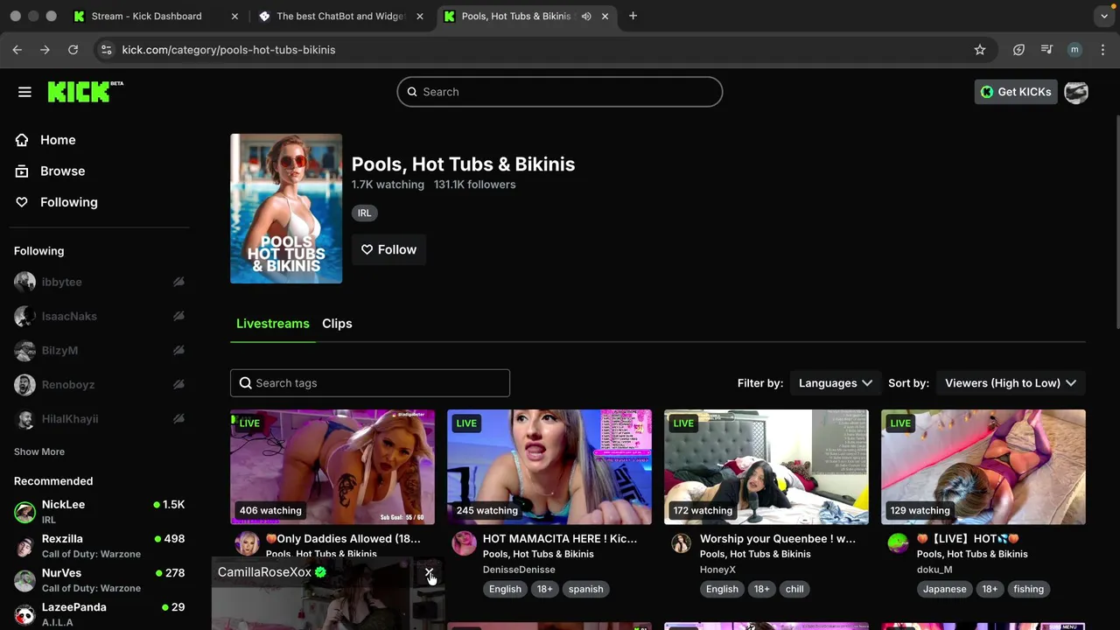The image size is (1120, 630).
Task: Open a new browser tab
Action: tap(633, 16)
